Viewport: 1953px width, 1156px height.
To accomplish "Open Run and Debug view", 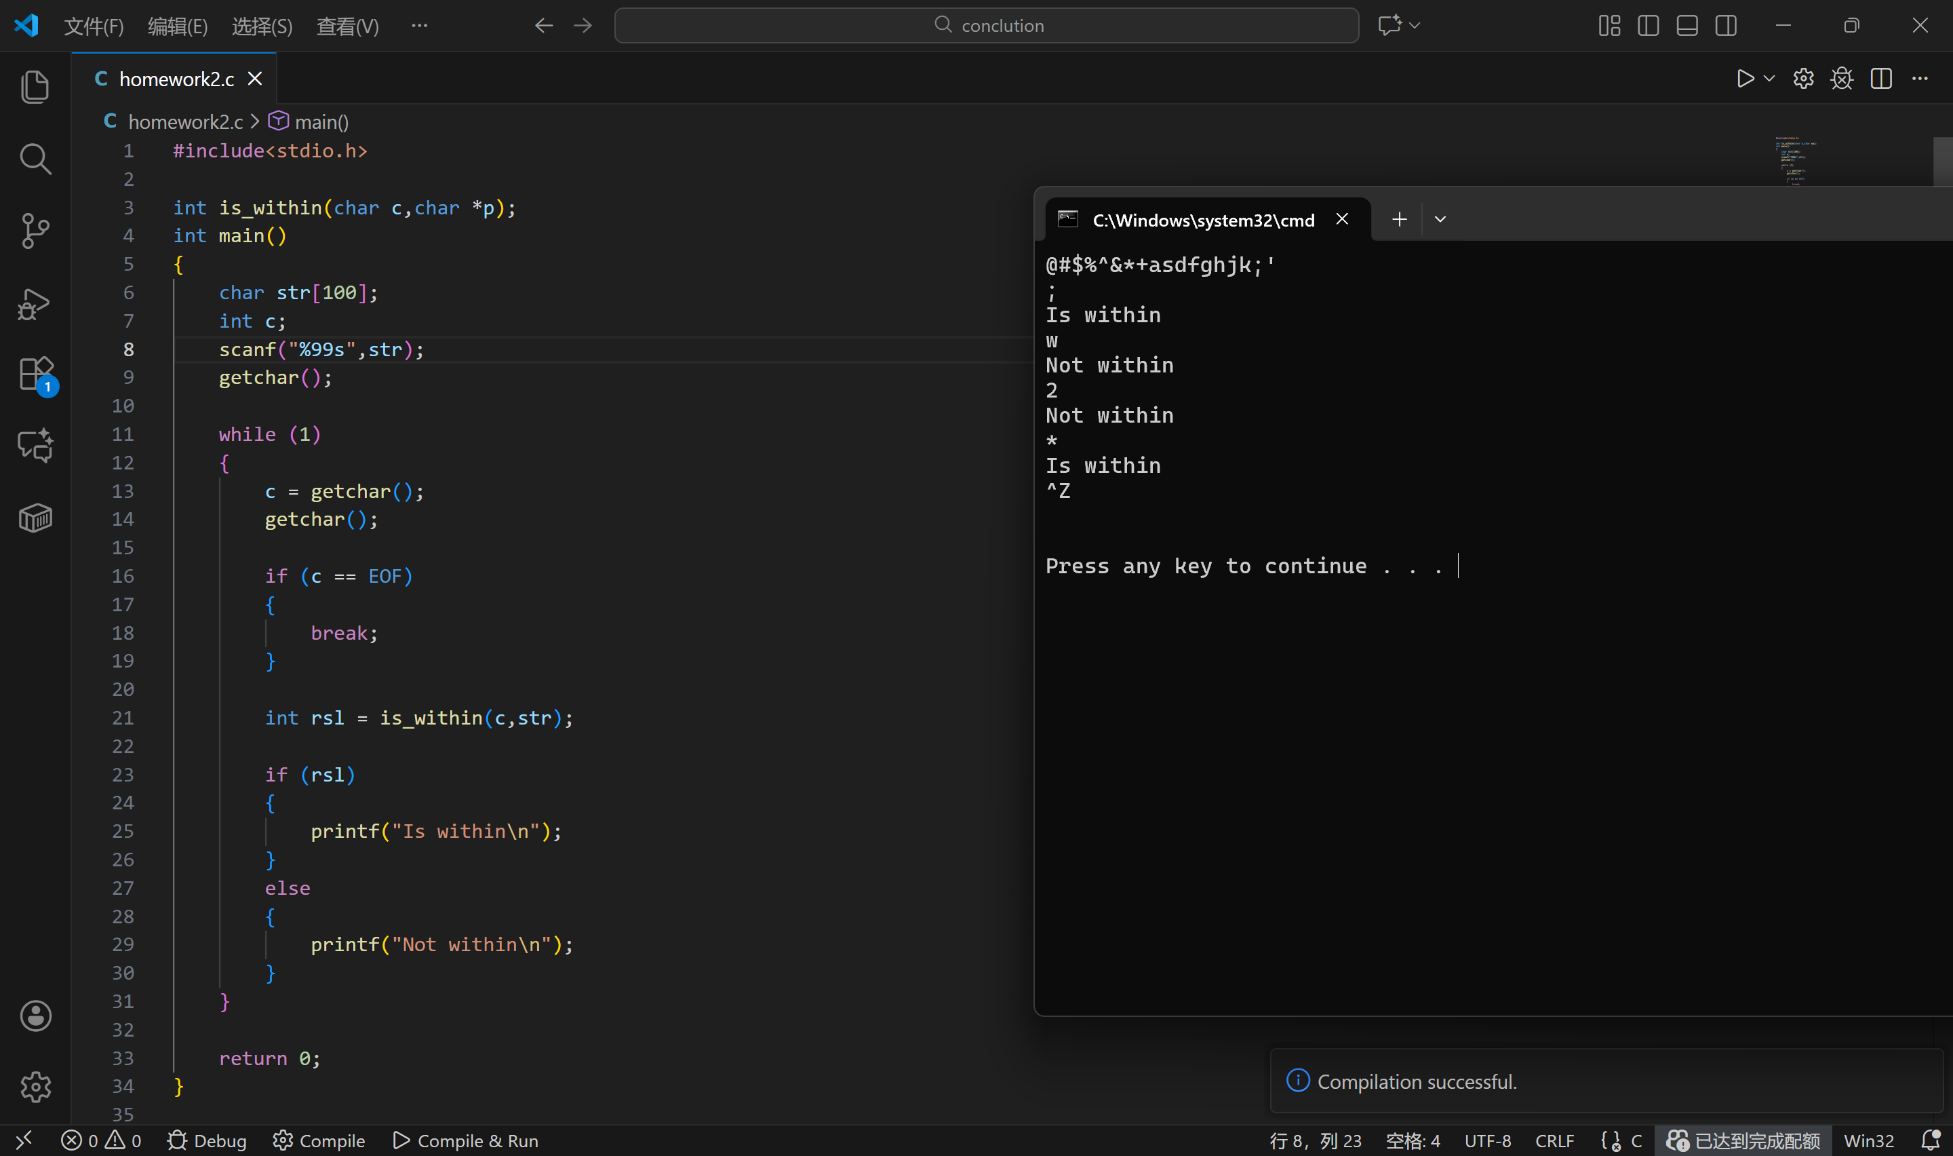I will [35, 303].
